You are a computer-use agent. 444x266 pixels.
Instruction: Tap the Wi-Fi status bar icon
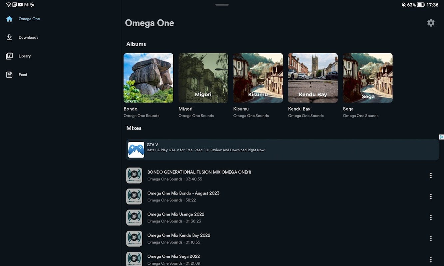point(9,5)
